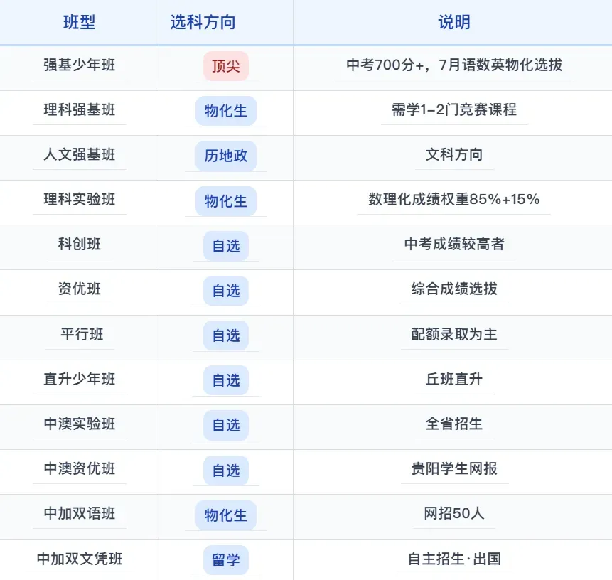Click description 贵阳学生网报
The height and width of the screenshot is (580, 612).
454,468
